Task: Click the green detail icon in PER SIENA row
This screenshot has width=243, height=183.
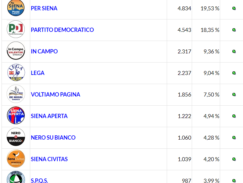Action: (x=234, y=8)
